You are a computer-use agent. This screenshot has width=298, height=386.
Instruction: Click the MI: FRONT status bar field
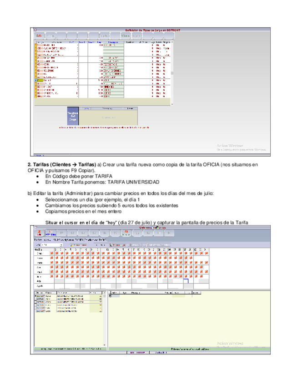pyautogui.click(x=136, y=352)
